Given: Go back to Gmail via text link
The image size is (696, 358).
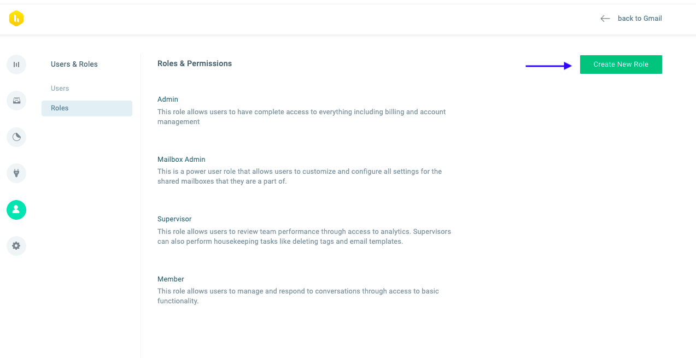Looking at the screenshot, I should [640, 19].
